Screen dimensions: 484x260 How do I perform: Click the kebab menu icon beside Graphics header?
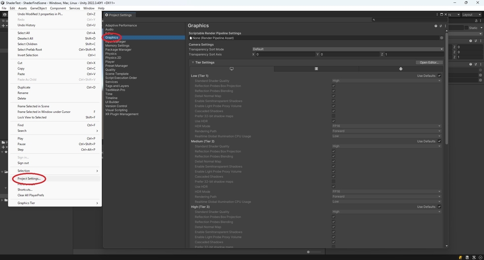445,26
